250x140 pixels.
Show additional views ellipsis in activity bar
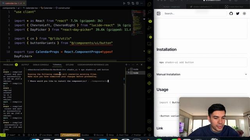(x=149, y=99)
